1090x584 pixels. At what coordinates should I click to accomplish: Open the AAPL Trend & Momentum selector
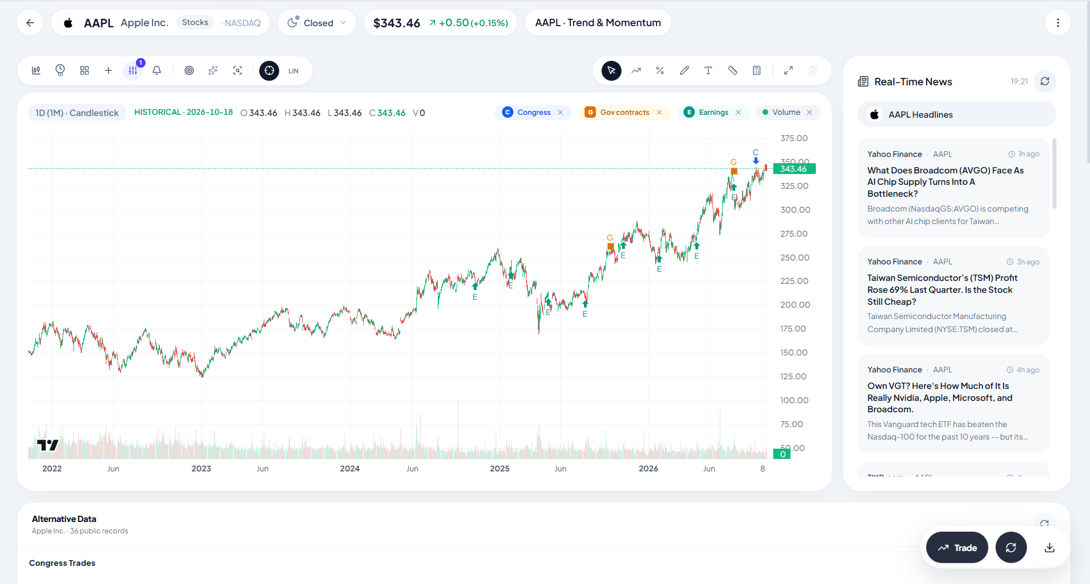pyautogui.click(x=598, y=23)
